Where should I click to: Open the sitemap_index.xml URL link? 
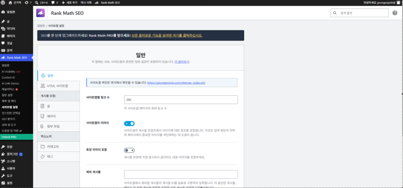pos(176,83)
